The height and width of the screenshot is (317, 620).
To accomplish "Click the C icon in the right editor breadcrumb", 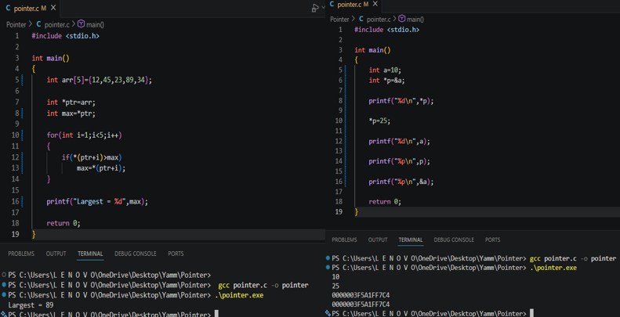I will pyautogui.click(x=361, y=19).
